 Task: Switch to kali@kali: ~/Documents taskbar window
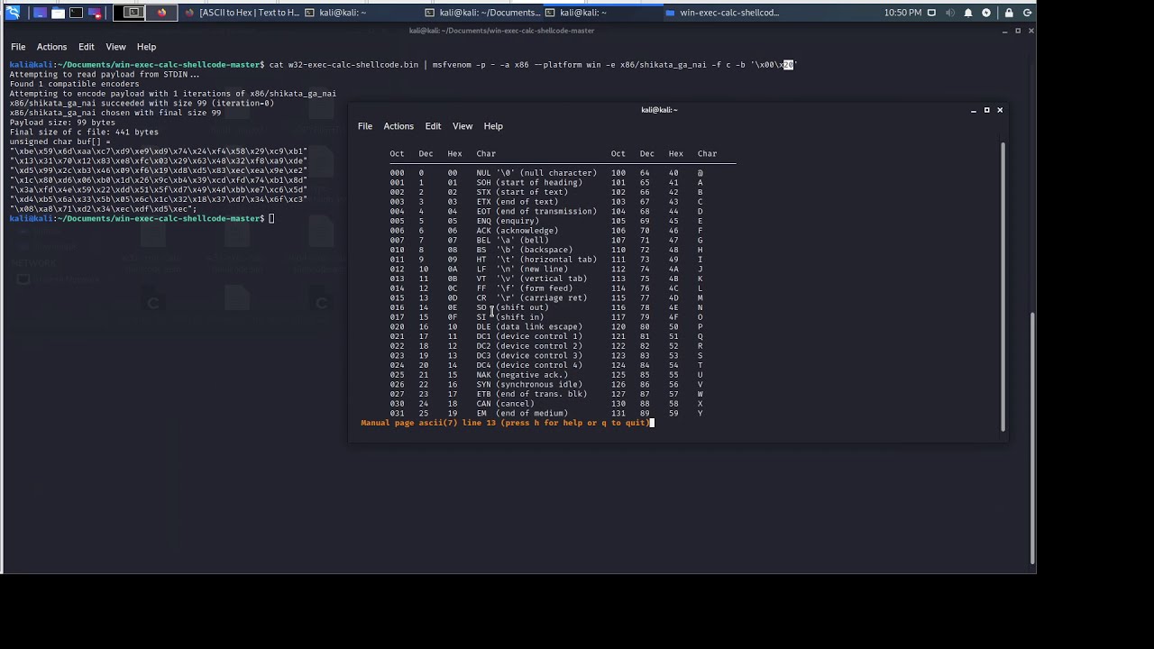482,13
